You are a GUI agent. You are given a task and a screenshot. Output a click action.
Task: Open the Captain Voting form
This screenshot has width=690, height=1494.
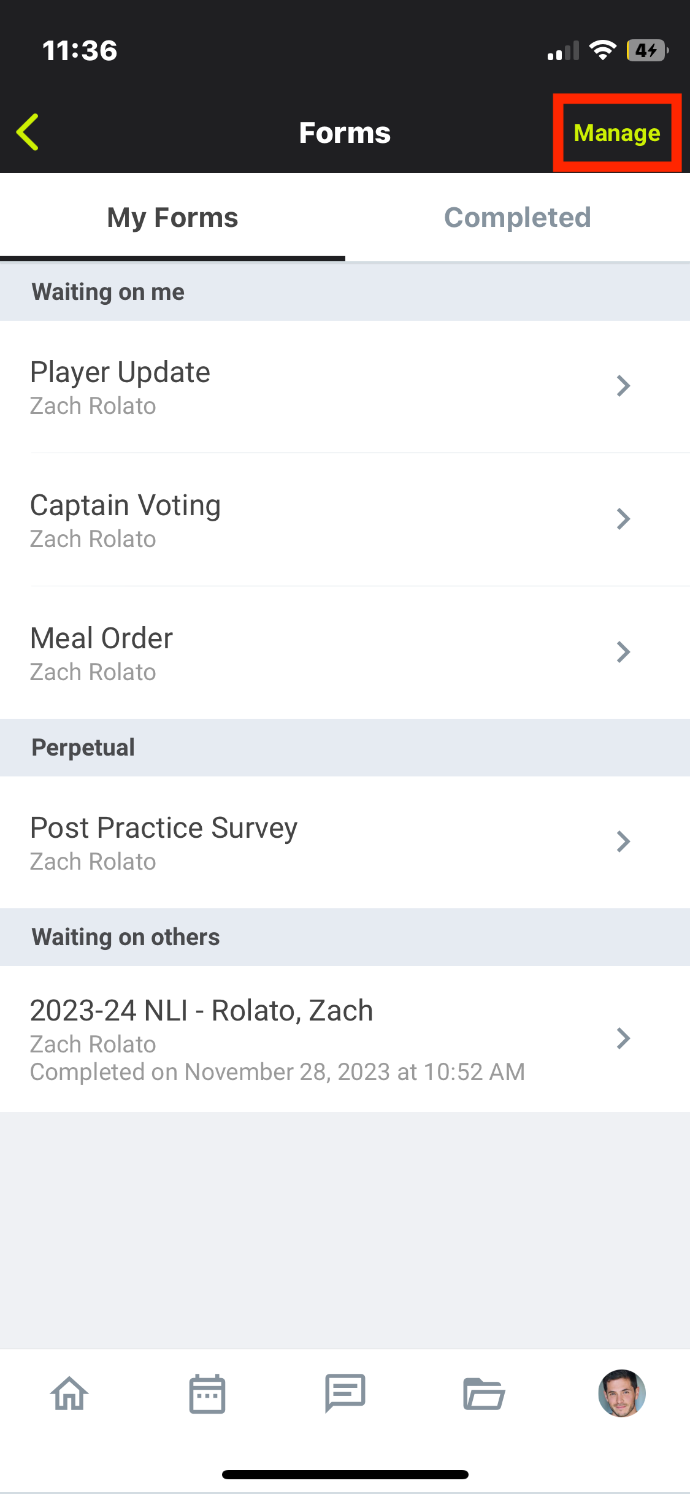(x=345, y=520)
